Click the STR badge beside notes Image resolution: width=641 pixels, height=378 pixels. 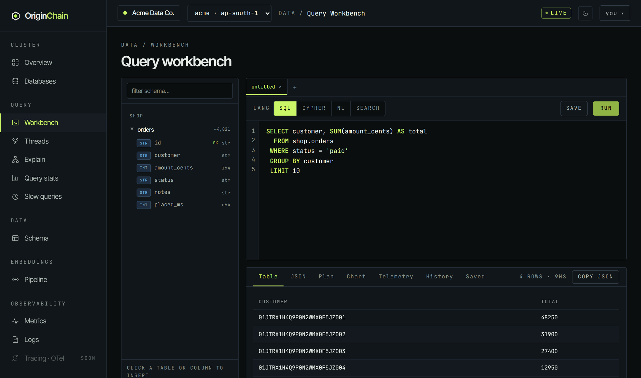(144, 192)
